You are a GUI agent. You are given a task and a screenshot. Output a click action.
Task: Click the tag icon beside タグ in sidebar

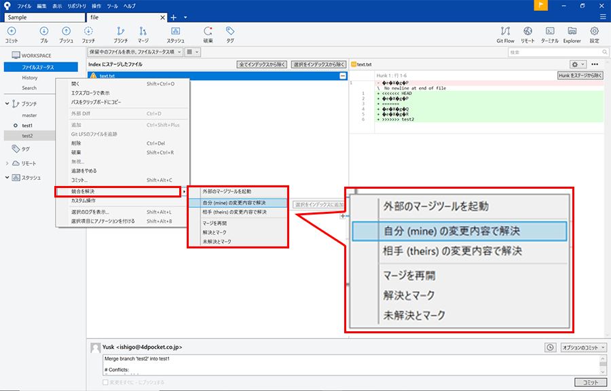pyautogui.click(x=16, y=149)
